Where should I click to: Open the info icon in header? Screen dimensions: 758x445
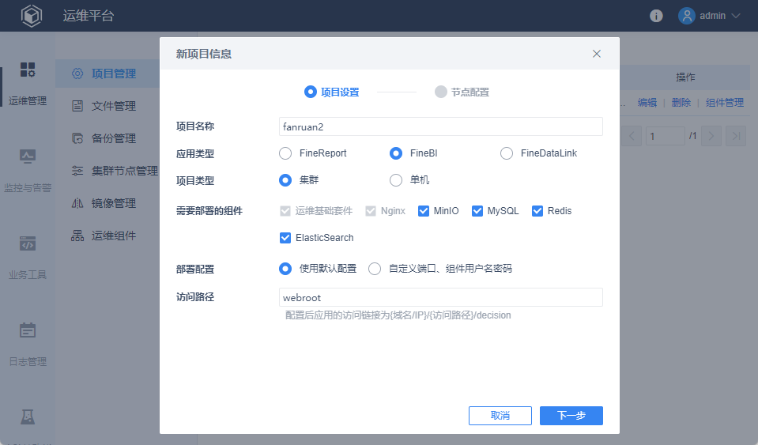tap(656, 16)
